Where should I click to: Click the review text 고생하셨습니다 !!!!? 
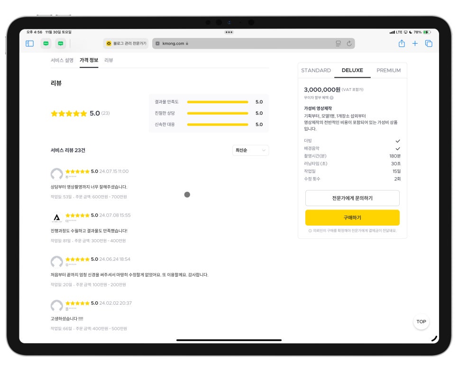point(67,318)
